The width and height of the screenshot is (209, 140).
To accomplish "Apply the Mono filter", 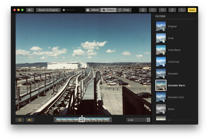I will pyautogui.click(x=161, y=109).
